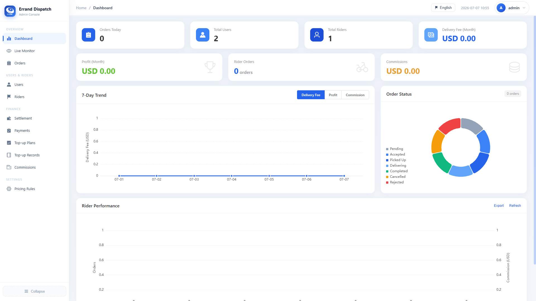Collapse the sidebar with Collapse button

34,291
